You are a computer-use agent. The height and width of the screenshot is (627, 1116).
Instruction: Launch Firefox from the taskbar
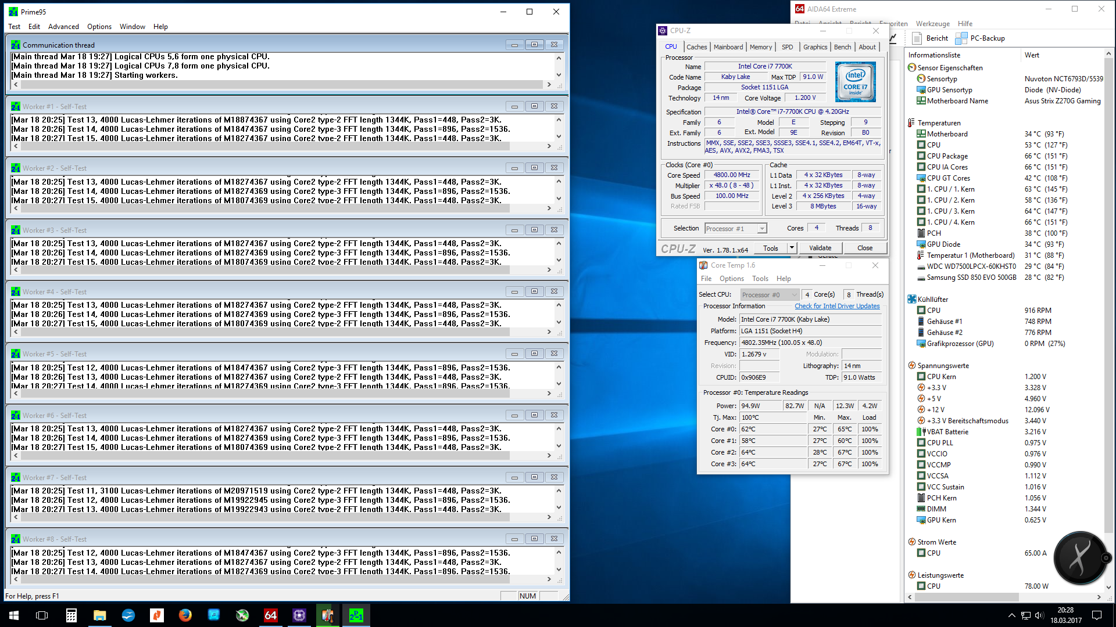[185, 615]
